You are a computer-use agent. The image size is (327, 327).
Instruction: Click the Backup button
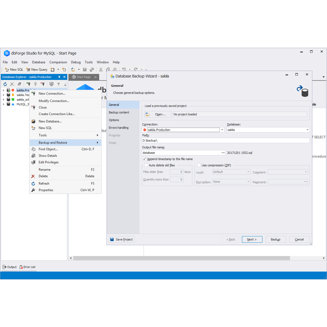pyautogui.click(x=275, y=239)
